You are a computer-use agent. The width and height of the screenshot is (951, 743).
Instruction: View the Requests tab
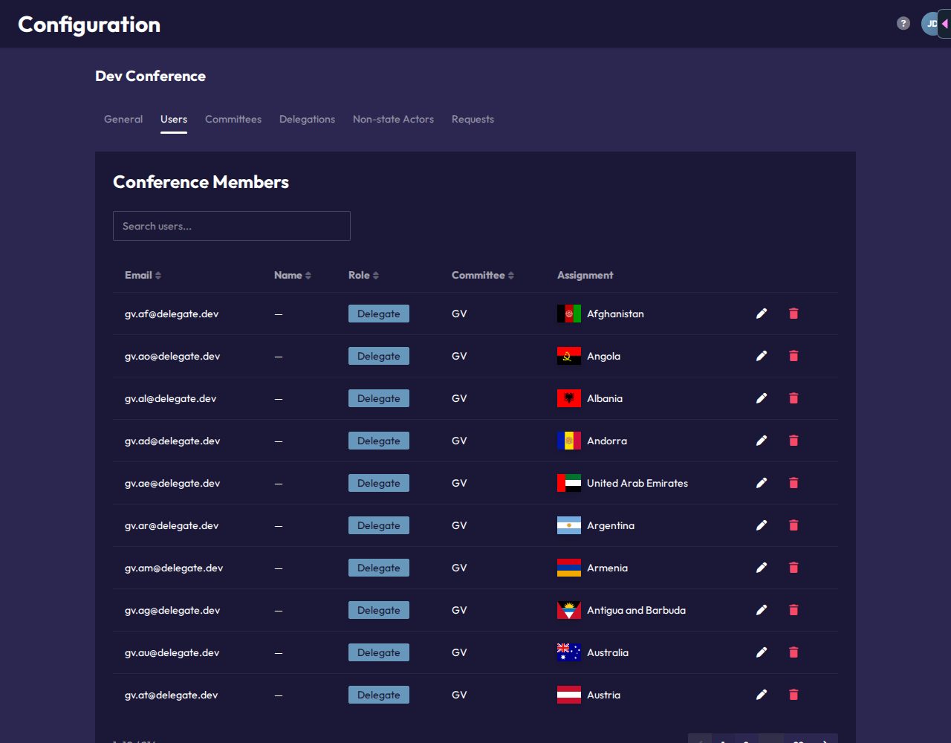click(473, 119)
